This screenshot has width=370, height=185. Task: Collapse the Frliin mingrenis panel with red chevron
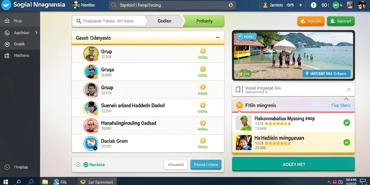pos(346,99)
